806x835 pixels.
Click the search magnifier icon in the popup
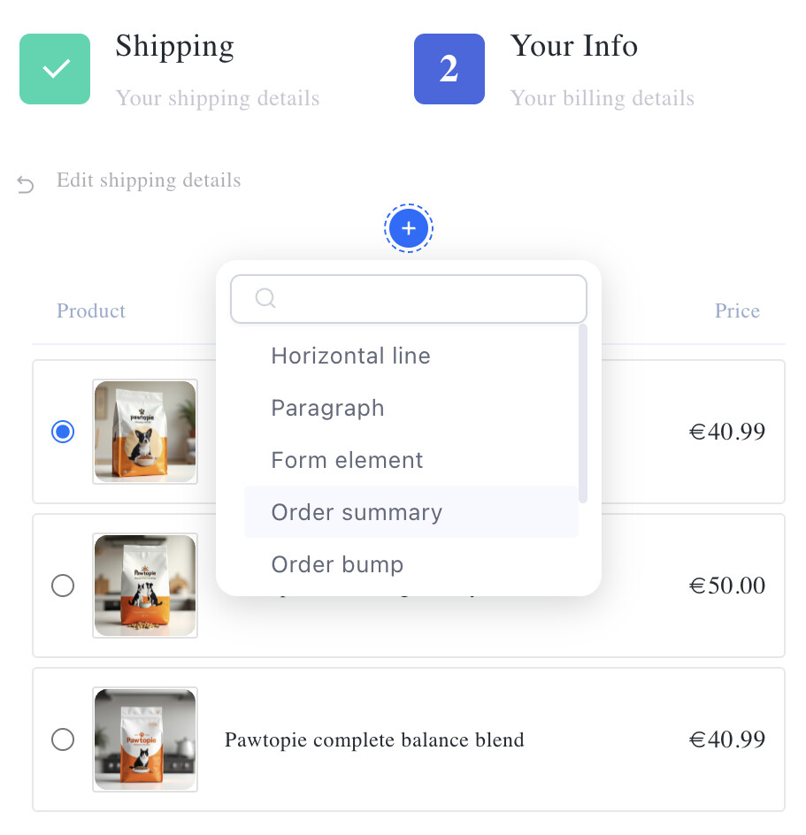pos(265,298)
